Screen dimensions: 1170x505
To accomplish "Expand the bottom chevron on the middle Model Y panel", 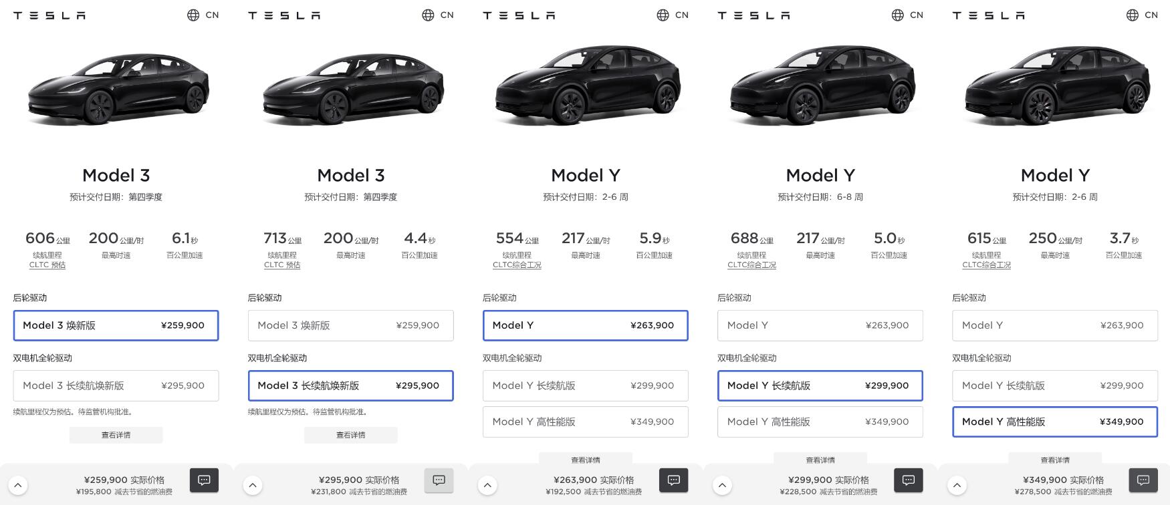I will [487, 484].
